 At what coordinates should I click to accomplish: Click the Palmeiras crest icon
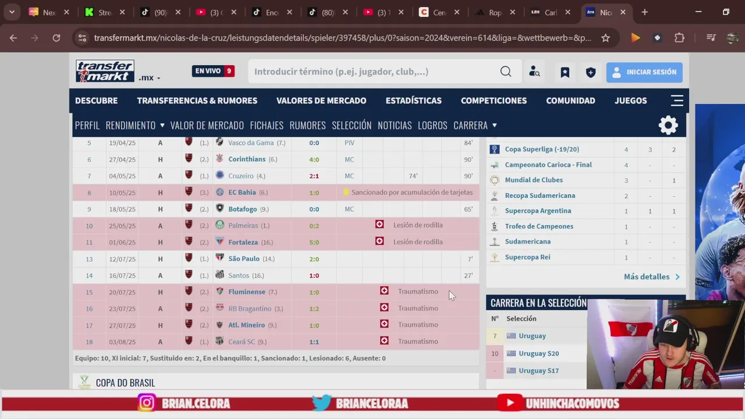(219, 225)
